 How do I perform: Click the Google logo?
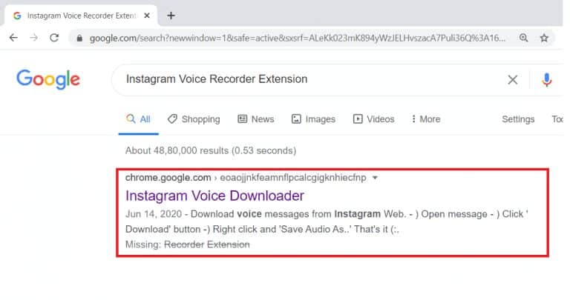click(48, 79)
